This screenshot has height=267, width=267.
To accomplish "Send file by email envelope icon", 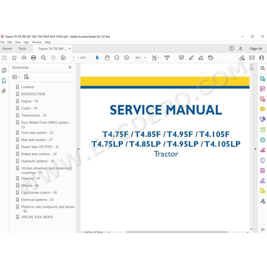I will (252, 58).
